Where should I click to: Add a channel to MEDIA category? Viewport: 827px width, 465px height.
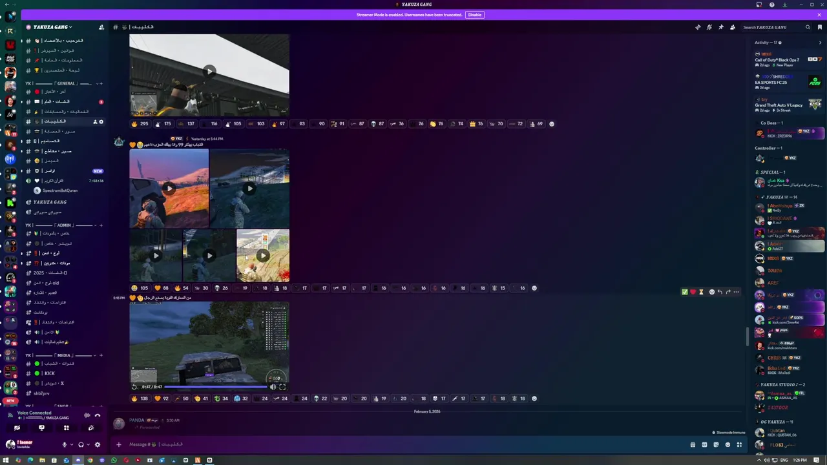pos(101,355)
